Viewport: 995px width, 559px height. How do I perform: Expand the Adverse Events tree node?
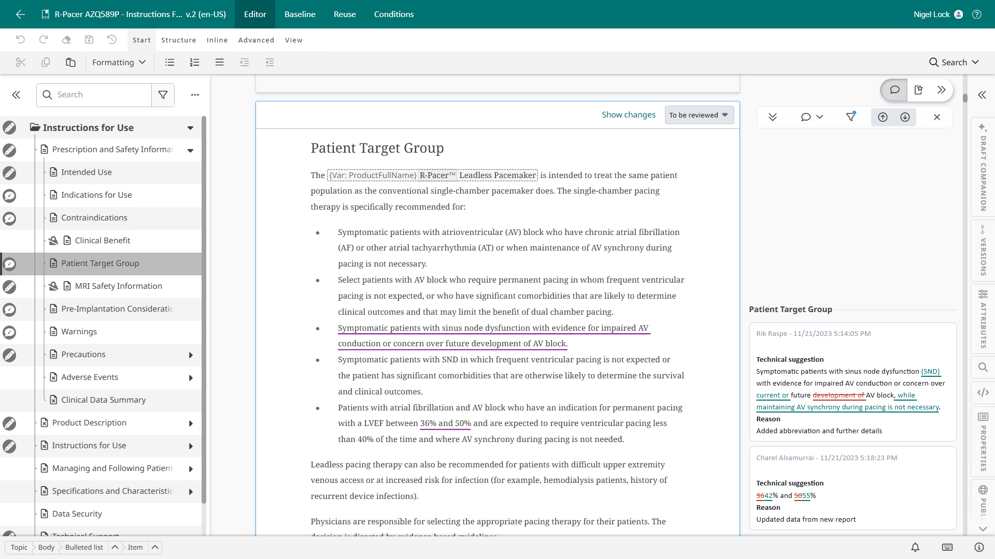[191, 378]
